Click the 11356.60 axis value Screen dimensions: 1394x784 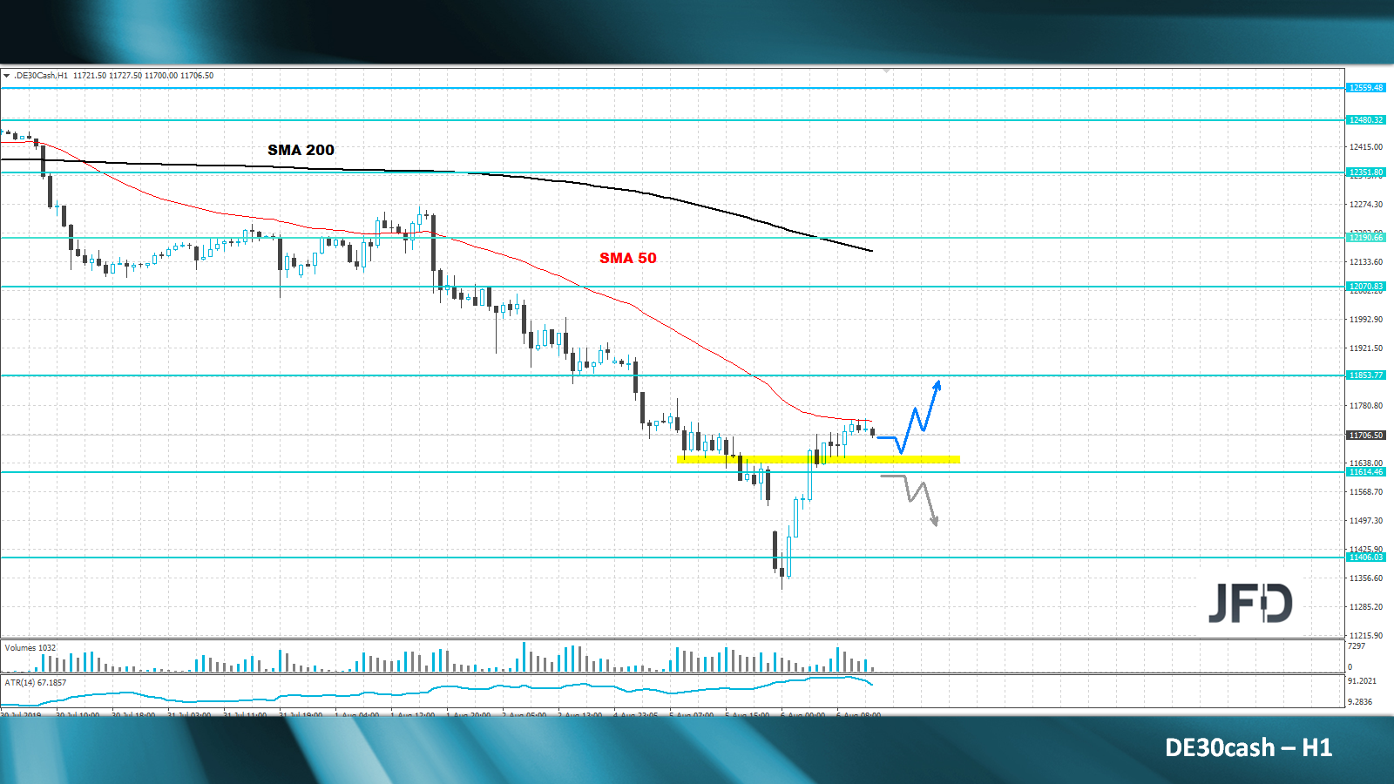[x=1366, y=578]
